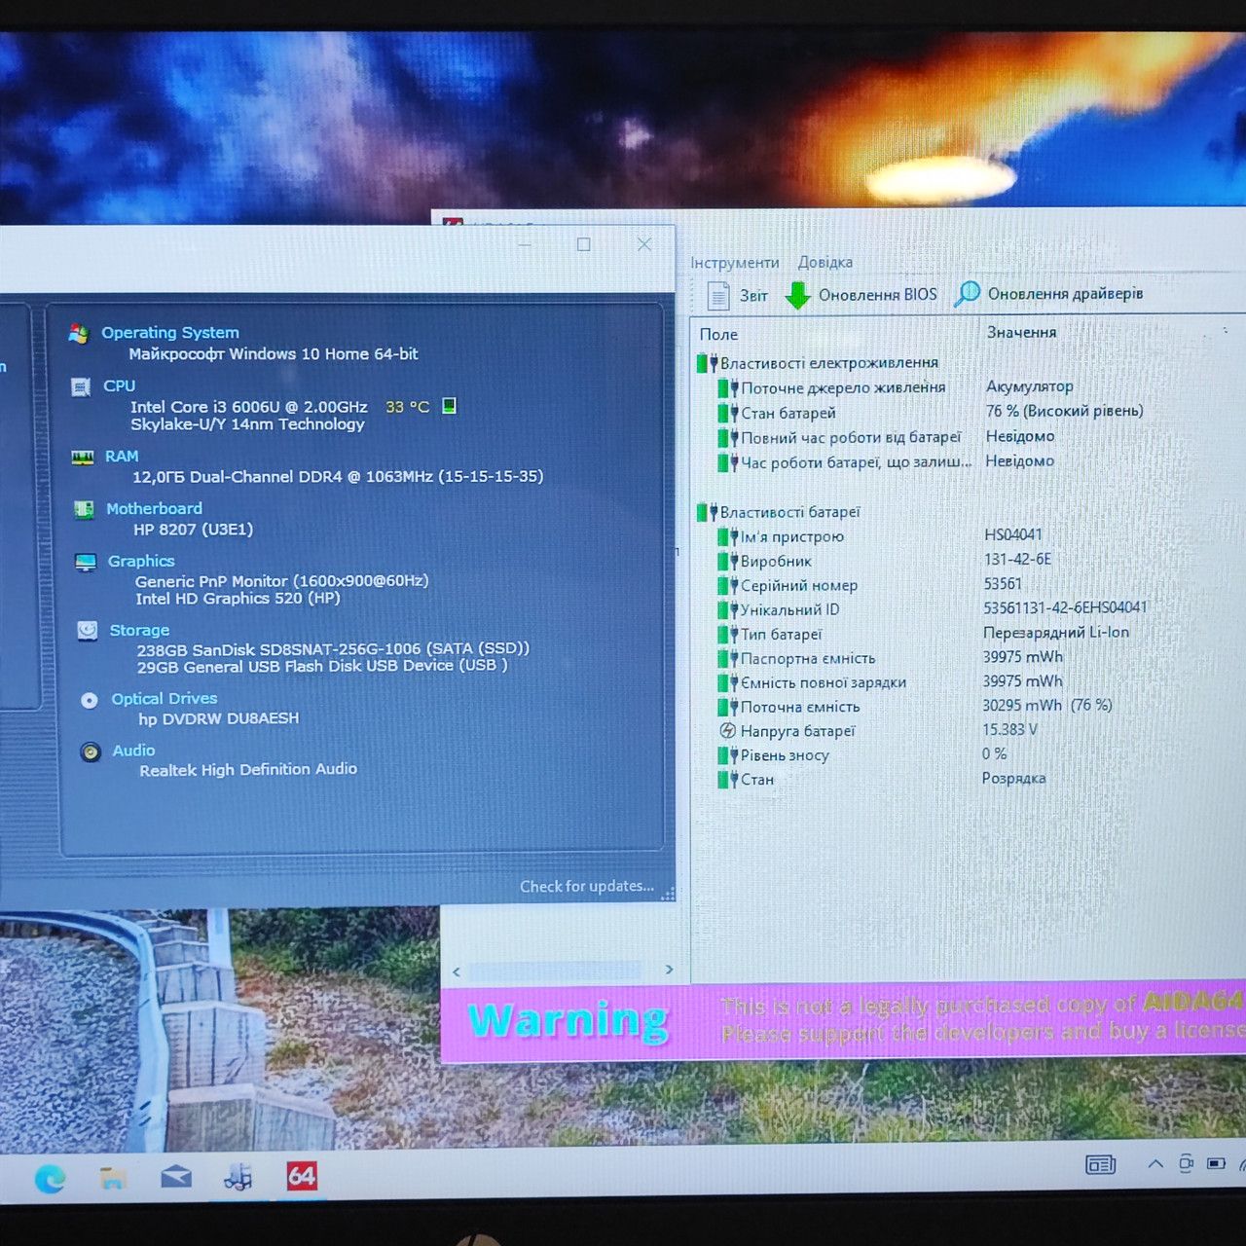Click the music note app icon on taskbar
Screen dimensions: 1246x1246
pos(238,1177)
